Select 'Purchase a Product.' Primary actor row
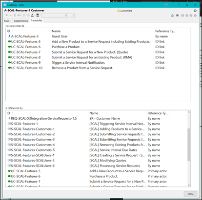This screenshot has height=200, width=202. (x=97, y=176)
